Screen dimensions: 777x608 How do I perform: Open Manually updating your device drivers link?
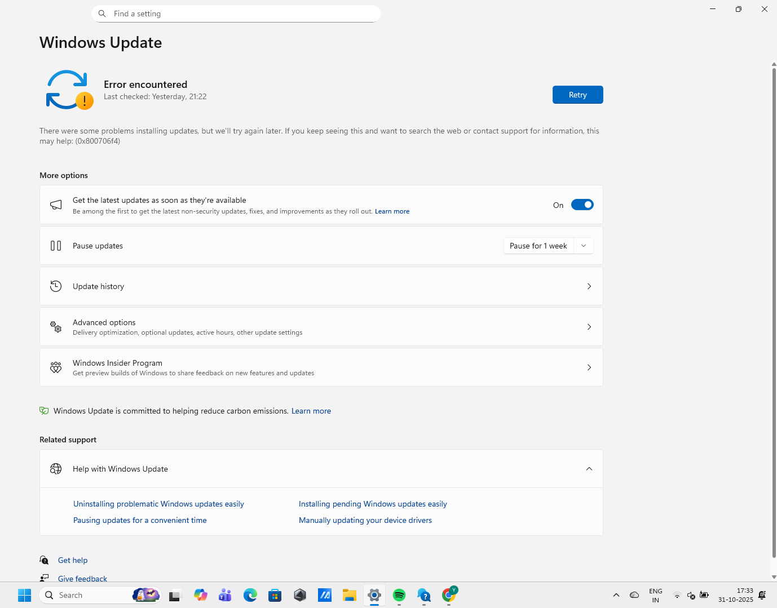[x=365, y=520]
